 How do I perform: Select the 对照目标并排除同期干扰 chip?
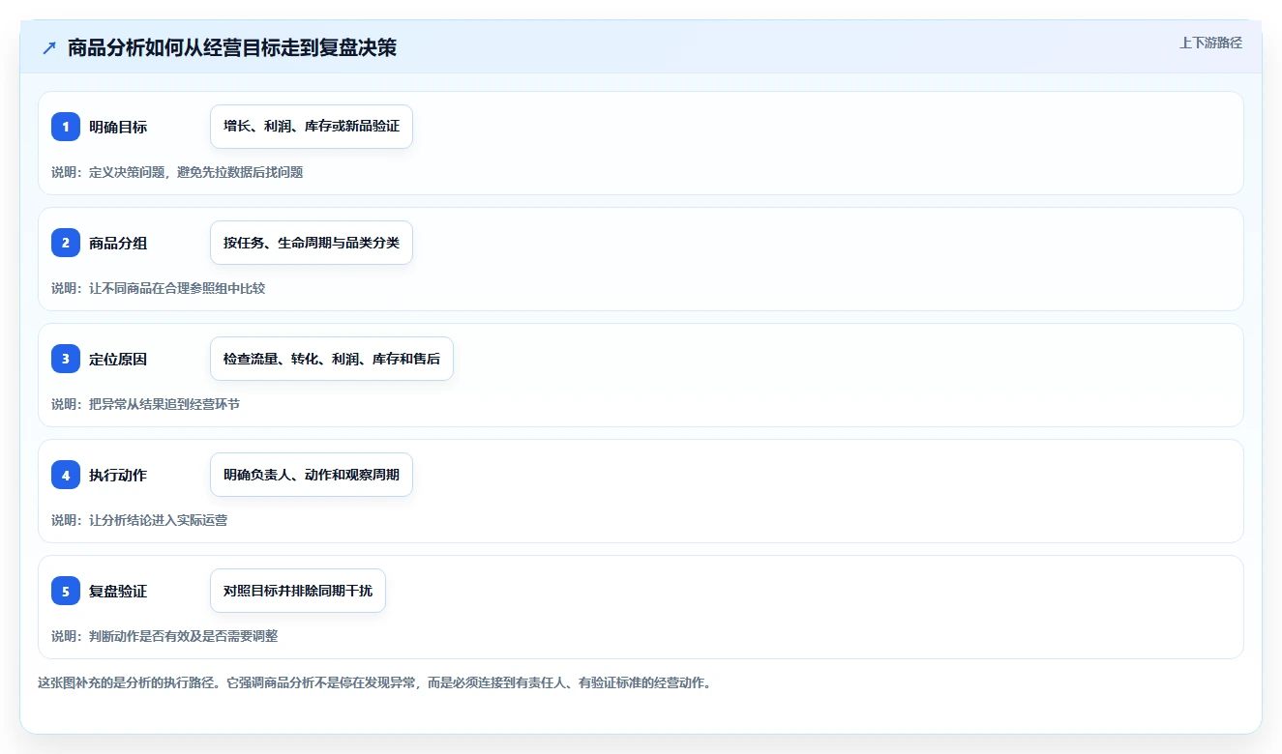tap(298, 591)
